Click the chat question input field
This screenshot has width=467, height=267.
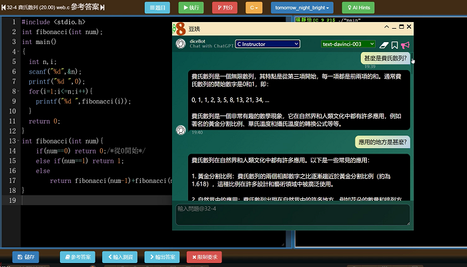293,214
